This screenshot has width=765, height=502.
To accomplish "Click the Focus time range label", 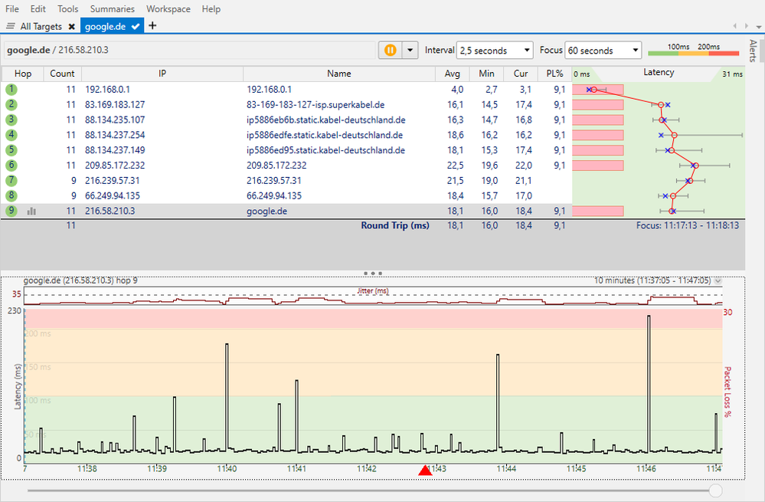I will tap(688, 225).
